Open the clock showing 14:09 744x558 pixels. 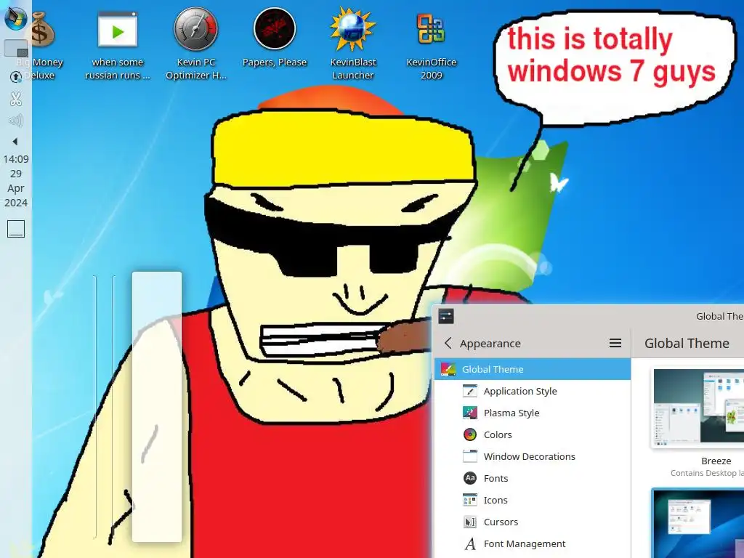tap(16, 181)
